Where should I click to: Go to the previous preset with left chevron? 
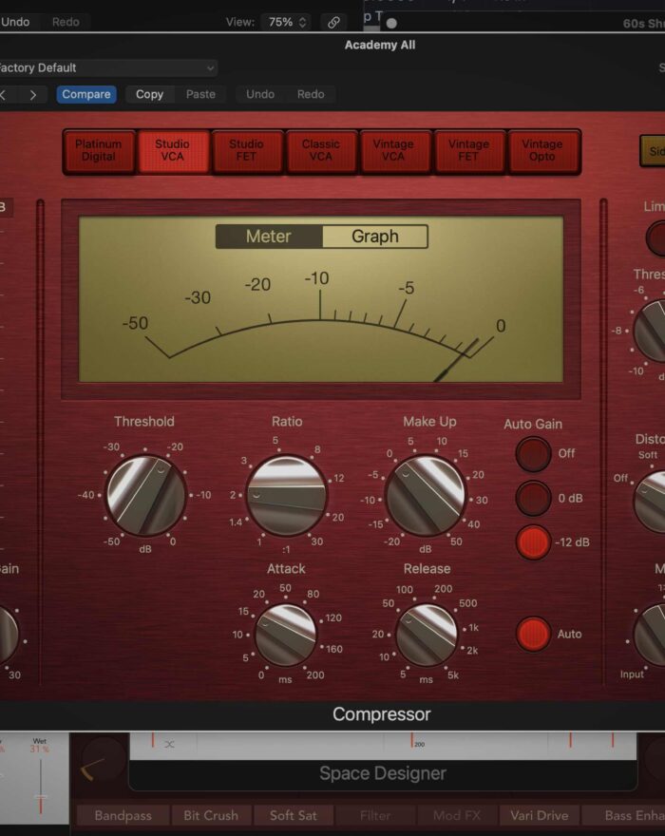[x=3, y=95]
